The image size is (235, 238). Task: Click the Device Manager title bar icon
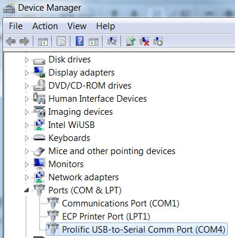(9, 8)
